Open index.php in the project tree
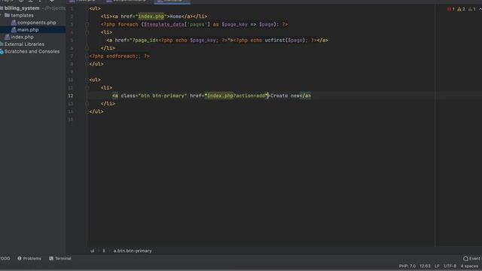This screenshot has height=271, width=482. pos(22,37)
